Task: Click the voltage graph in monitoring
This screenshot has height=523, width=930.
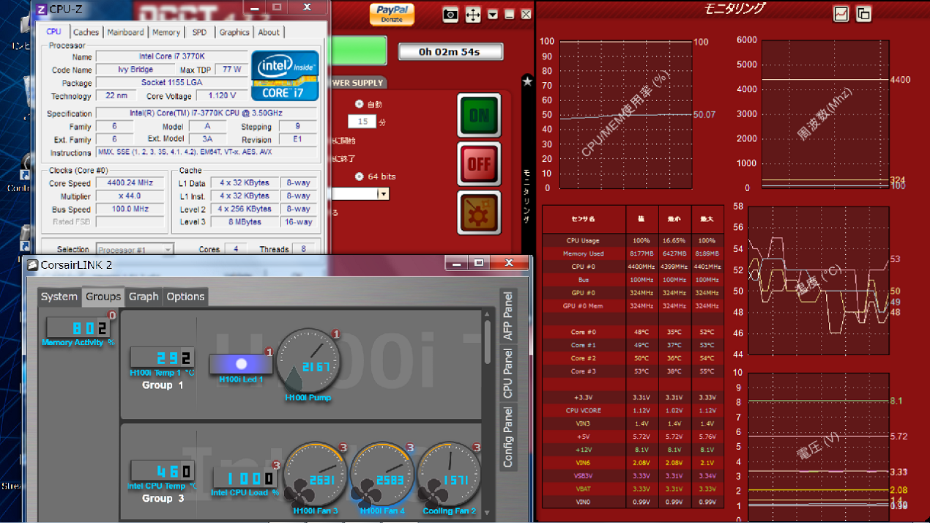Action: pos(818,447)
